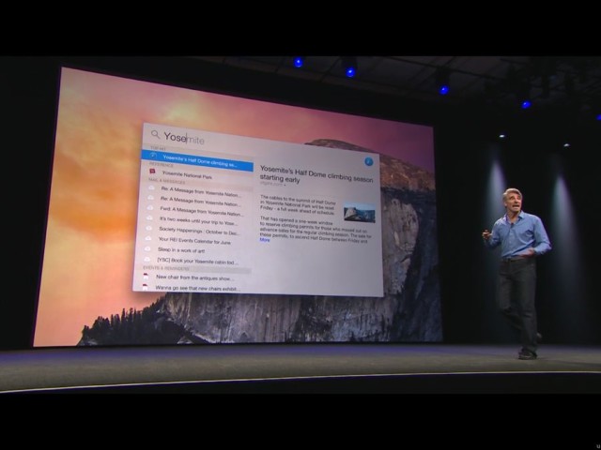
Task: Click the mail icon beside Your REI Events Calendar
Action: [148, 238]
